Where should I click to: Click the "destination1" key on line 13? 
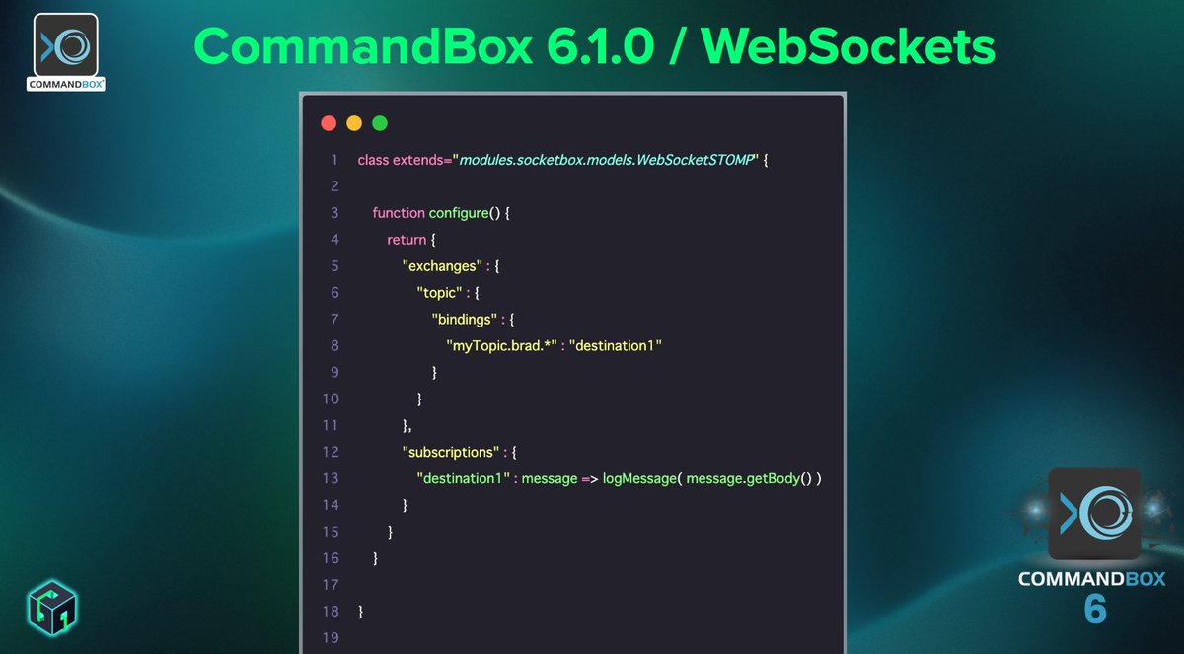(463, 478)
